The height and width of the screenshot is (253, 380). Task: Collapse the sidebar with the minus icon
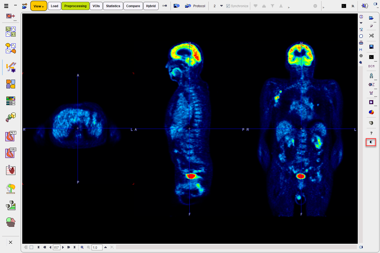[16, 5]
